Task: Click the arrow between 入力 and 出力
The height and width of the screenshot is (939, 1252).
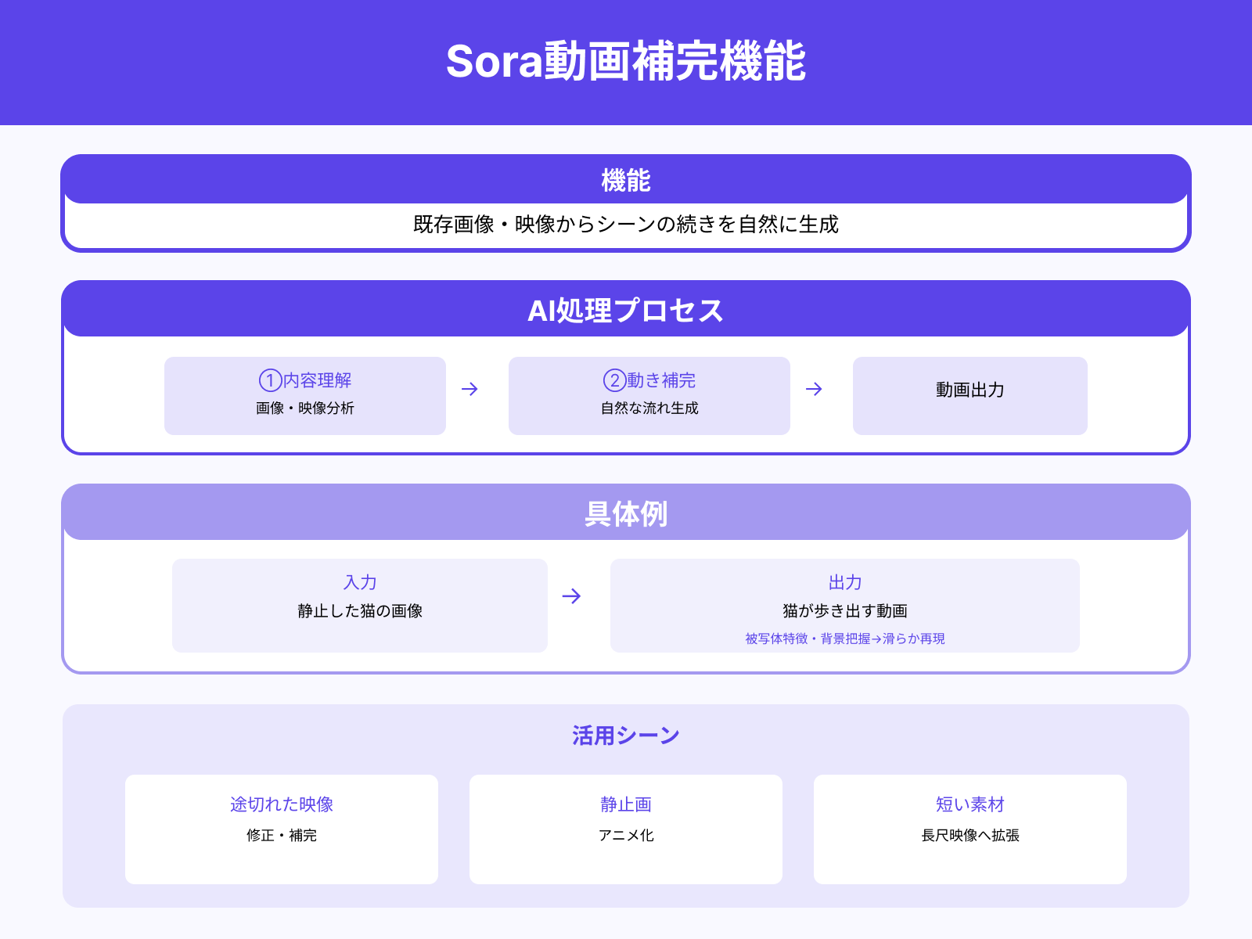Action: click(x=572, y=596)
